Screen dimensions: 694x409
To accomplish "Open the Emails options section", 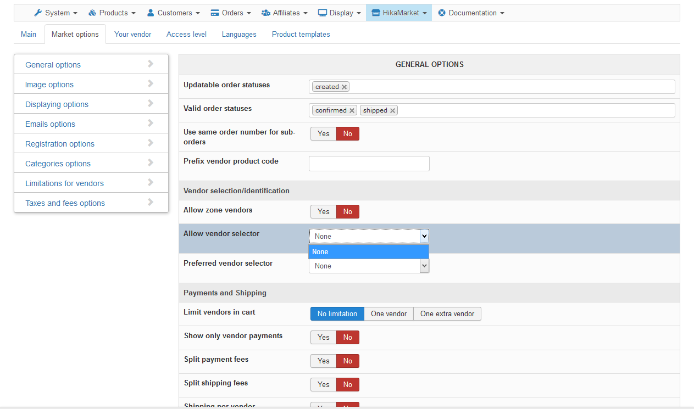I will 50,124.
